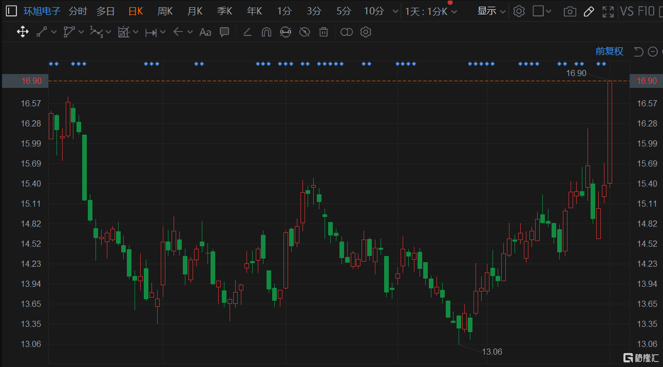Click the 前复权 adjustment button
This screenshot has height=367, width=663.
click(x=610, y=51)
